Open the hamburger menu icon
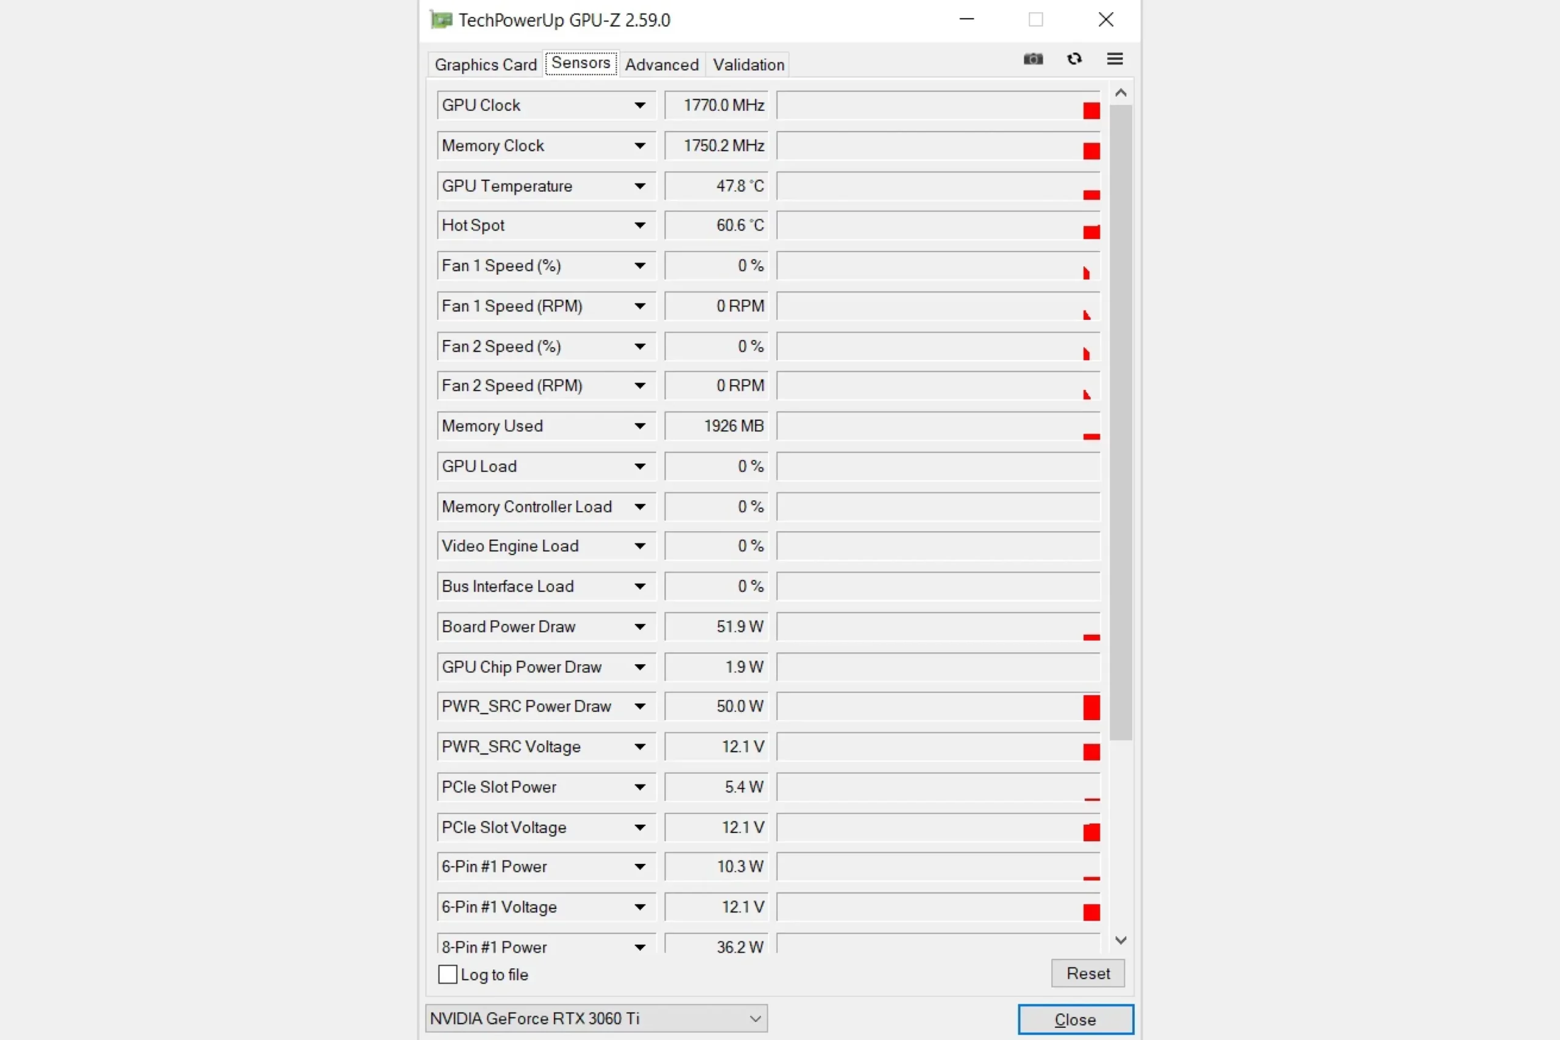The height and width of the screenshot is (1040, 1560). [x=1115, y=59]
